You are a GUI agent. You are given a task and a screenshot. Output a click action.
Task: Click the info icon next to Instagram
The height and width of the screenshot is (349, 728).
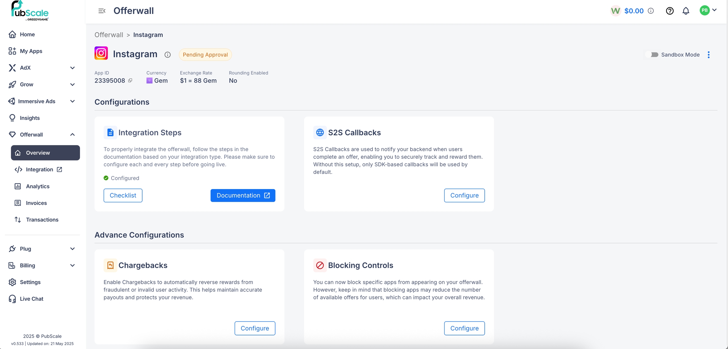click(x=167, y=55)
